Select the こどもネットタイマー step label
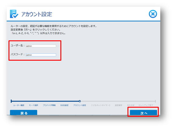Viewport: 173px width, 128px height. click(100, 105)
